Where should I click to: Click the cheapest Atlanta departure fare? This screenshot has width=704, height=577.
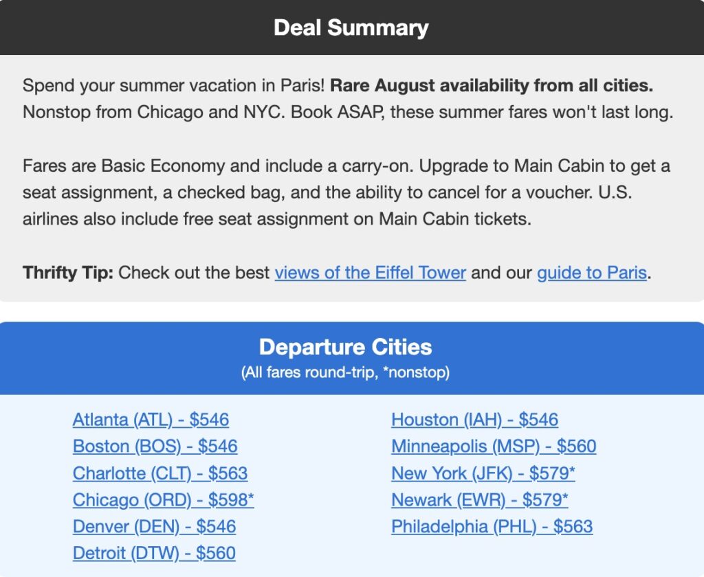click(x=151, y=419)
